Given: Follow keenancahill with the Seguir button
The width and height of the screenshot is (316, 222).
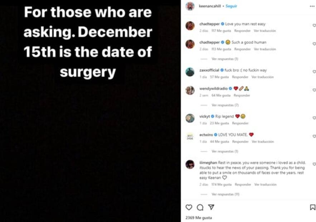Looking at the screenshot, I should [231, 6].
